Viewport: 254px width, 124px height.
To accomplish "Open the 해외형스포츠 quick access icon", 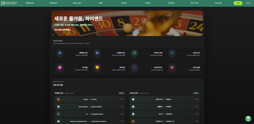I will tap(60, 53).
